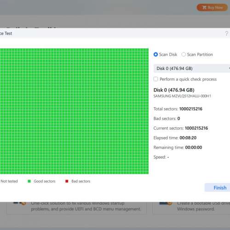Screen dimensions: 230x230
Task: Click the shopping cart icon in Buy Now
Action: [x=204, y=7]
